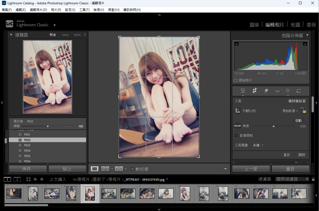Activate the Crop overlay tool icon

255,91
